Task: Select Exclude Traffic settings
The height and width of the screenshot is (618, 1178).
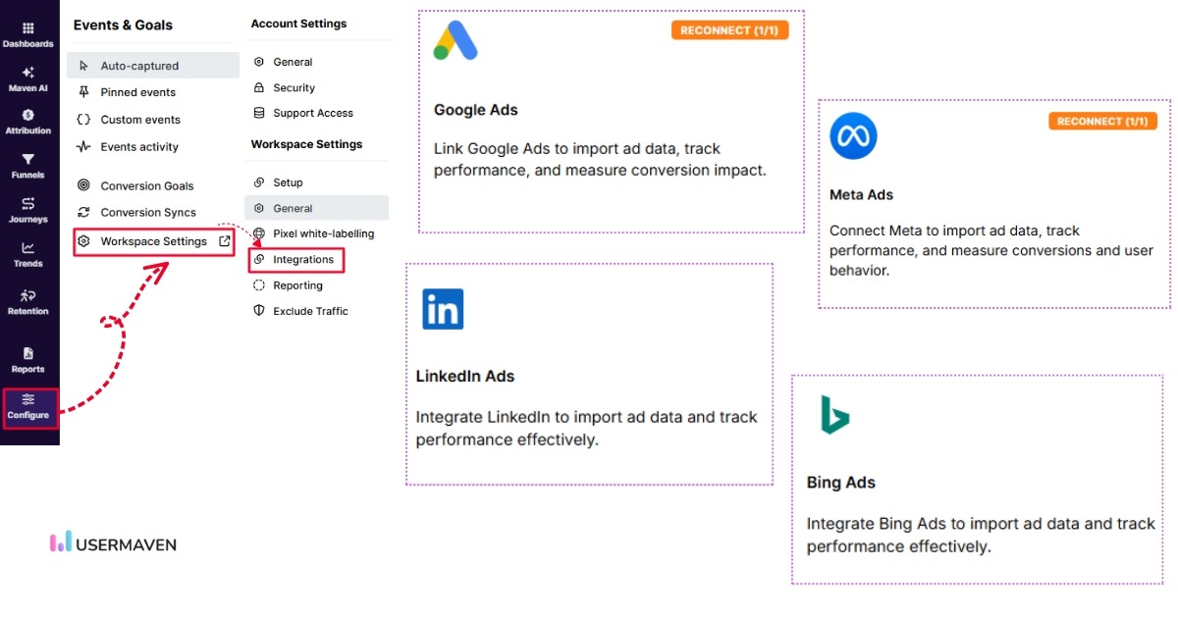Action: 310,311
